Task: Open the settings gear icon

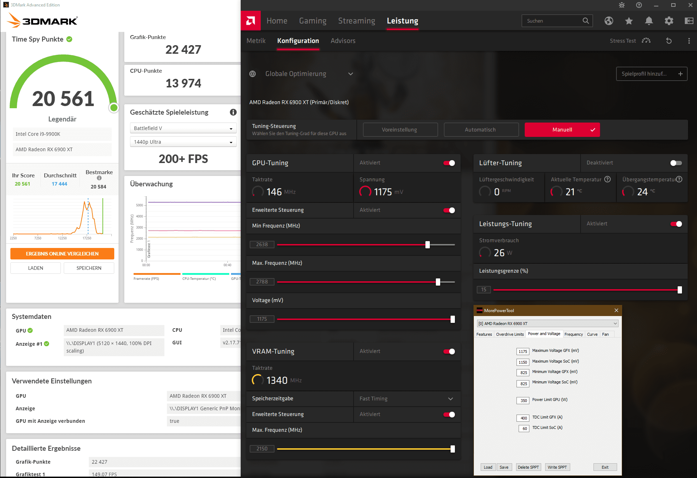Action: click(669, 21)
